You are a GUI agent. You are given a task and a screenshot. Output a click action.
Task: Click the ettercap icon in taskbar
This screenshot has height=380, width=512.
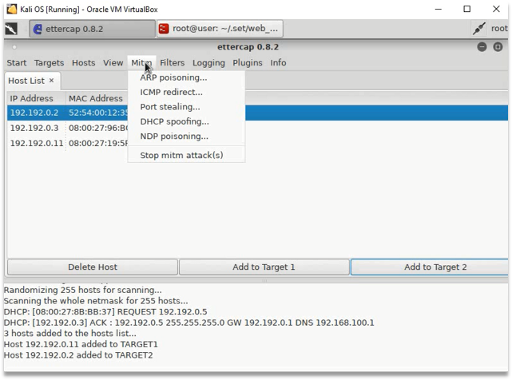click(38, 29)
